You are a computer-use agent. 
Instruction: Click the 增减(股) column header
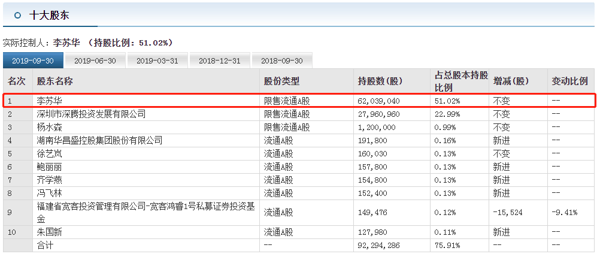click(511, 81)
